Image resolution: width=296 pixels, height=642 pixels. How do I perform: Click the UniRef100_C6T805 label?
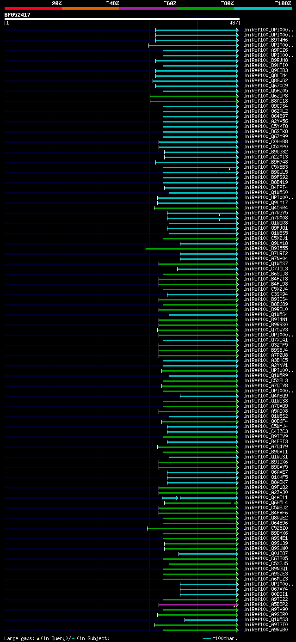click(x=265, y=559)
